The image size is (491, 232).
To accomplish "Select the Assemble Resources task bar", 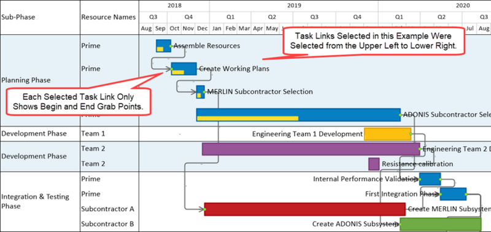I will (163, 46).
